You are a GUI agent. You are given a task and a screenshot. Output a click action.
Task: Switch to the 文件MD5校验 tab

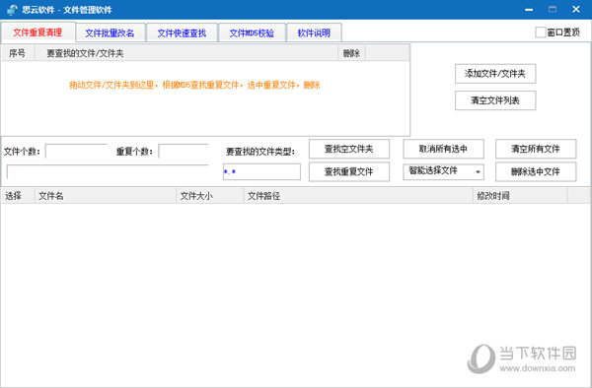[252, 33]
